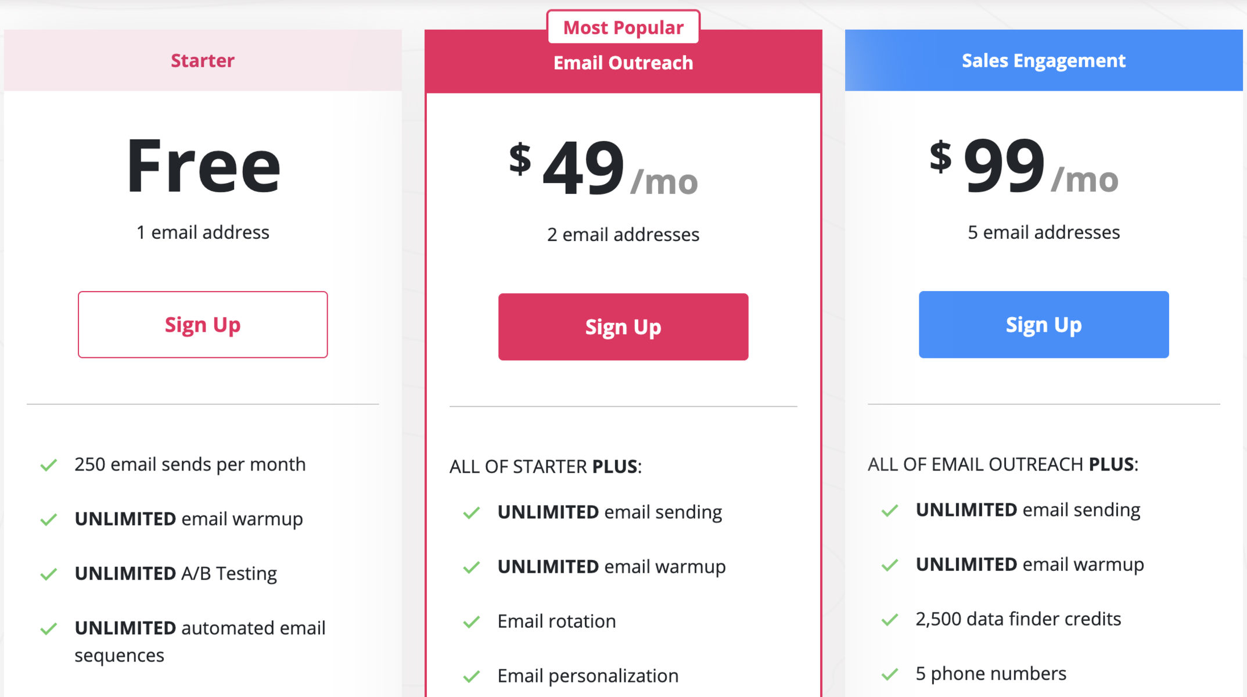Click Email Outreach's UNLIMITED email sending checkmark
Viewport: 1247px width, 697px height.
(x=472, y=512)
